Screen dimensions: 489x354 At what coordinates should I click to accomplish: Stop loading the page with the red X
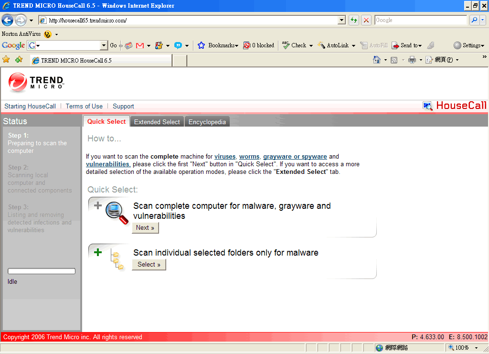366,20
